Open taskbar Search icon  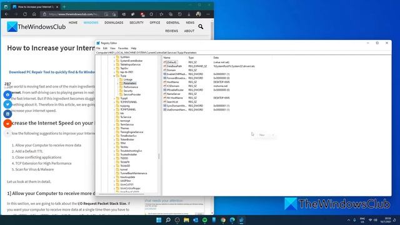168,220
